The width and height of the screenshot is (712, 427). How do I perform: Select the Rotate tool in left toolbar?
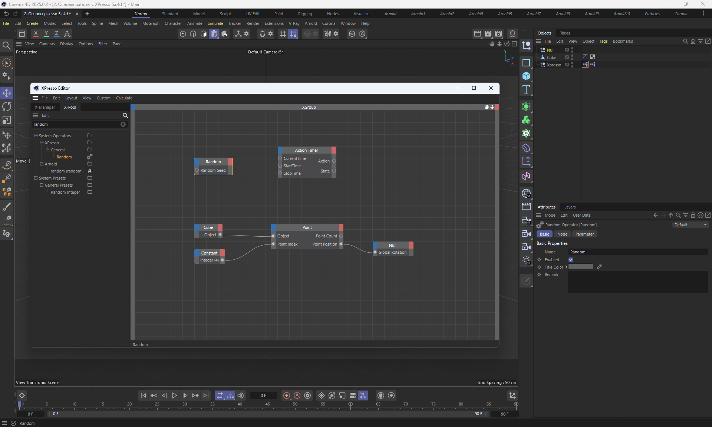coord(7,106)
